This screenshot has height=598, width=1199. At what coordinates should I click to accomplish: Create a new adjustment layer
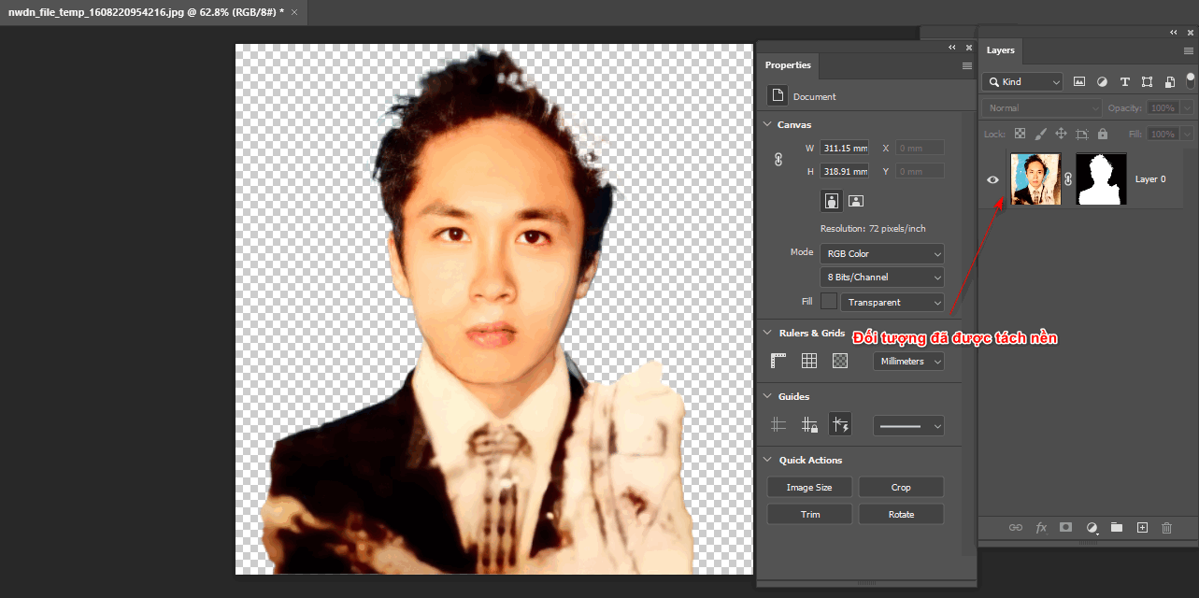click(x=1092, y=528)
